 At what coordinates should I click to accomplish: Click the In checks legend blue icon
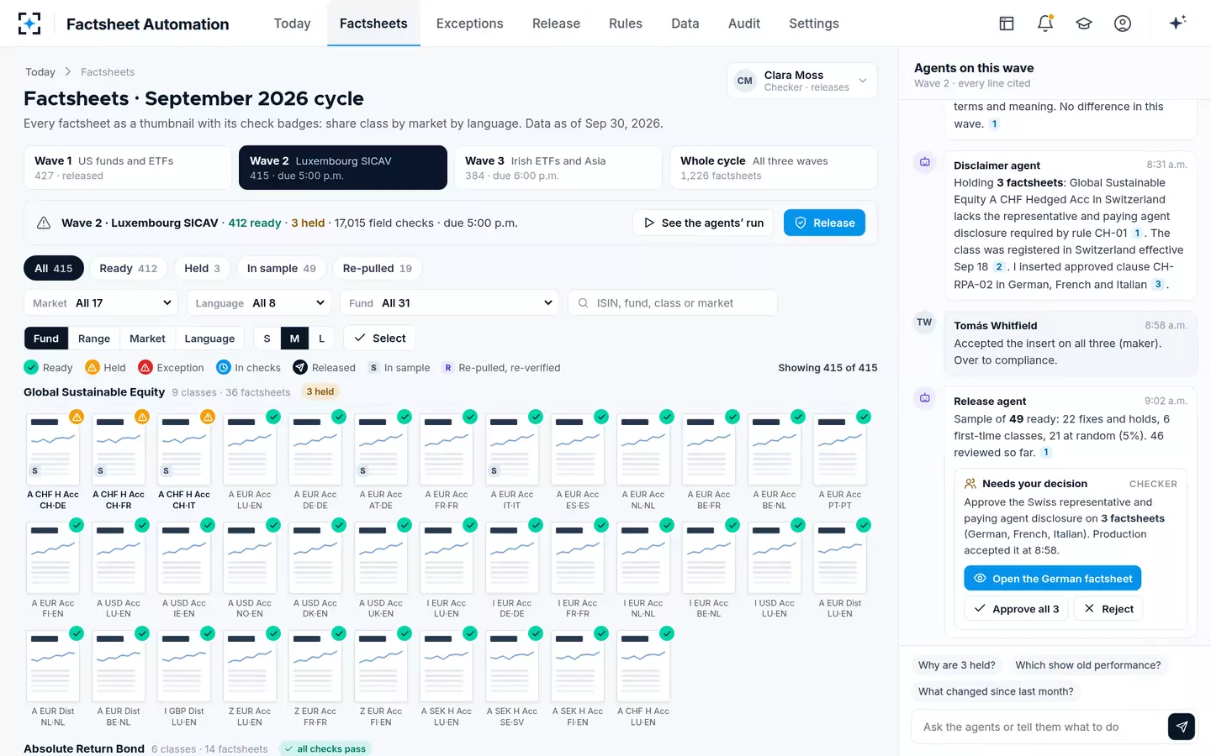click(224, 367)
